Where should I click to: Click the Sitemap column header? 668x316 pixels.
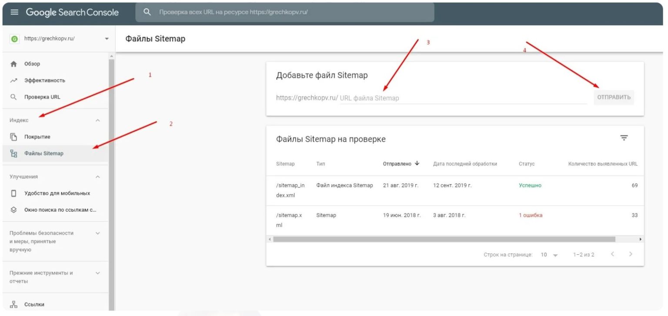tap(285, 164)
